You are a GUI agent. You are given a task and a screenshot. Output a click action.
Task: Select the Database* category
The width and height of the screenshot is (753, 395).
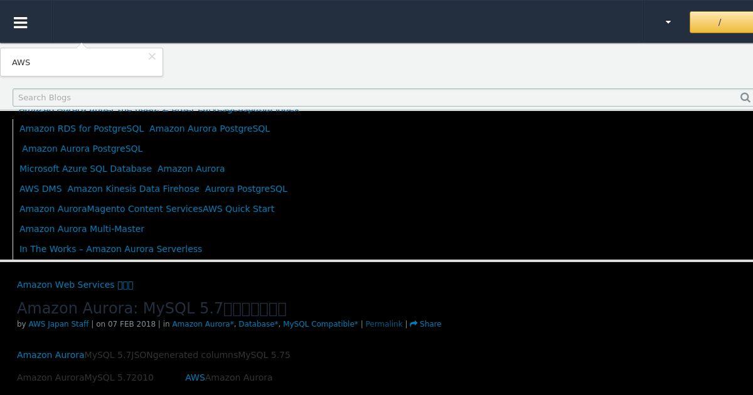pos(258,324)
